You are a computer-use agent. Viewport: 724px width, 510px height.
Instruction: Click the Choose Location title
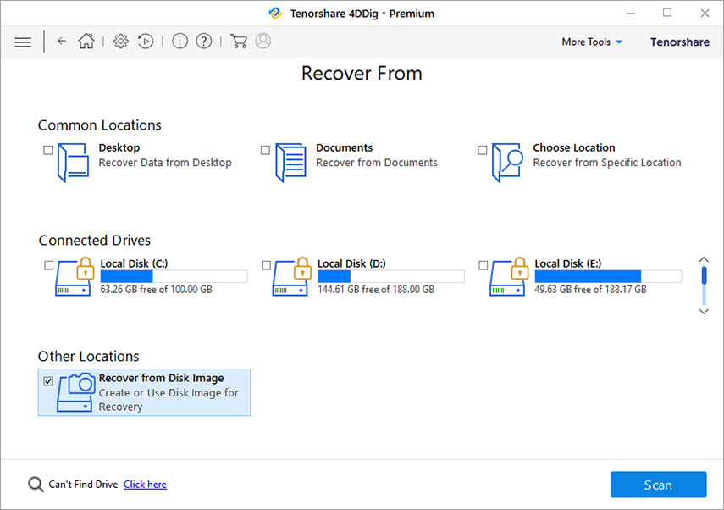click(574, 147)
